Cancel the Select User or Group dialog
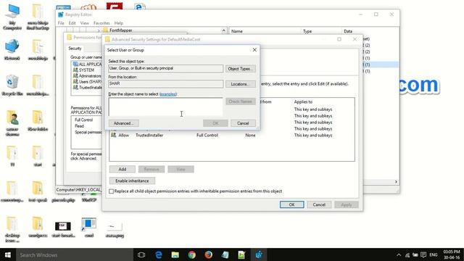Screen dimensions: 464x261 point(243,123)
